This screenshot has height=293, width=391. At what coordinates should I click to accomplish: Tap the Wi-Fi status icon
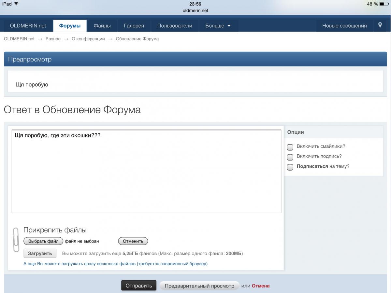point(16,4)
